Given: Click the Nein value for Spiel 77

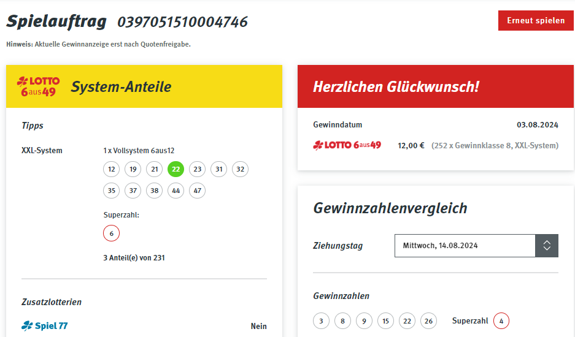Looking at the screenshot, I should [x=259, y=326].
